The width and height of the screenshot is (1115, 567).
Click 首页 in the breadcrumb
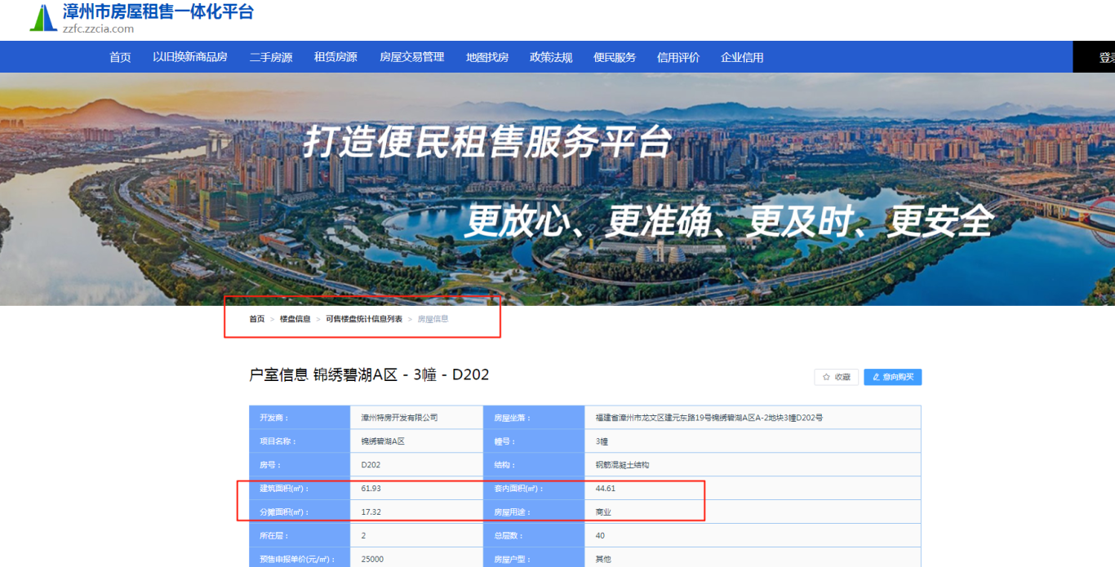(257, 319)
